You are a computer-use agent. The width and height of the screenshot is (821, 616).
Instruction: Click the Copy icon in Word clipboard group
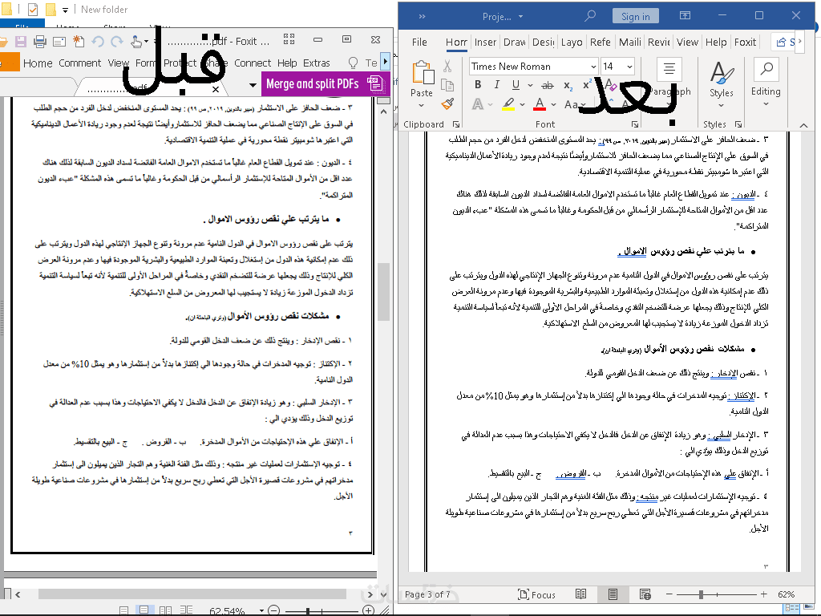(447, 85)
